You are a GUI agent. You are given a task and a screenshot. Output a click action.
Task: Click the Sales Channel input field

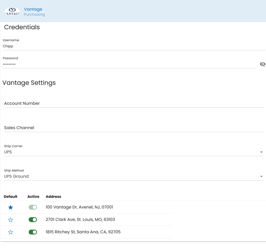point(134,128)
